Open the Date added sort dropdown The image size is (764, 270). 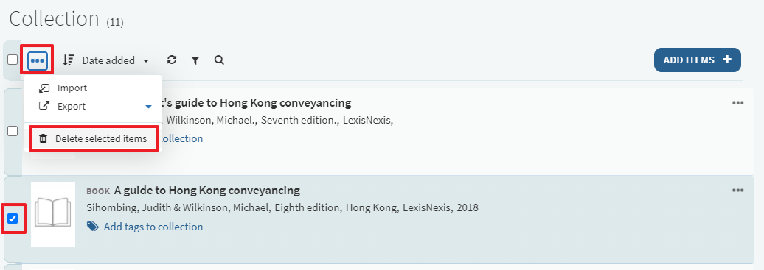[x=116, y=60]
